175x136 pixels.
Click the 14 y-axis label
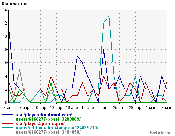pyautogui.click(x=5, y=10)
